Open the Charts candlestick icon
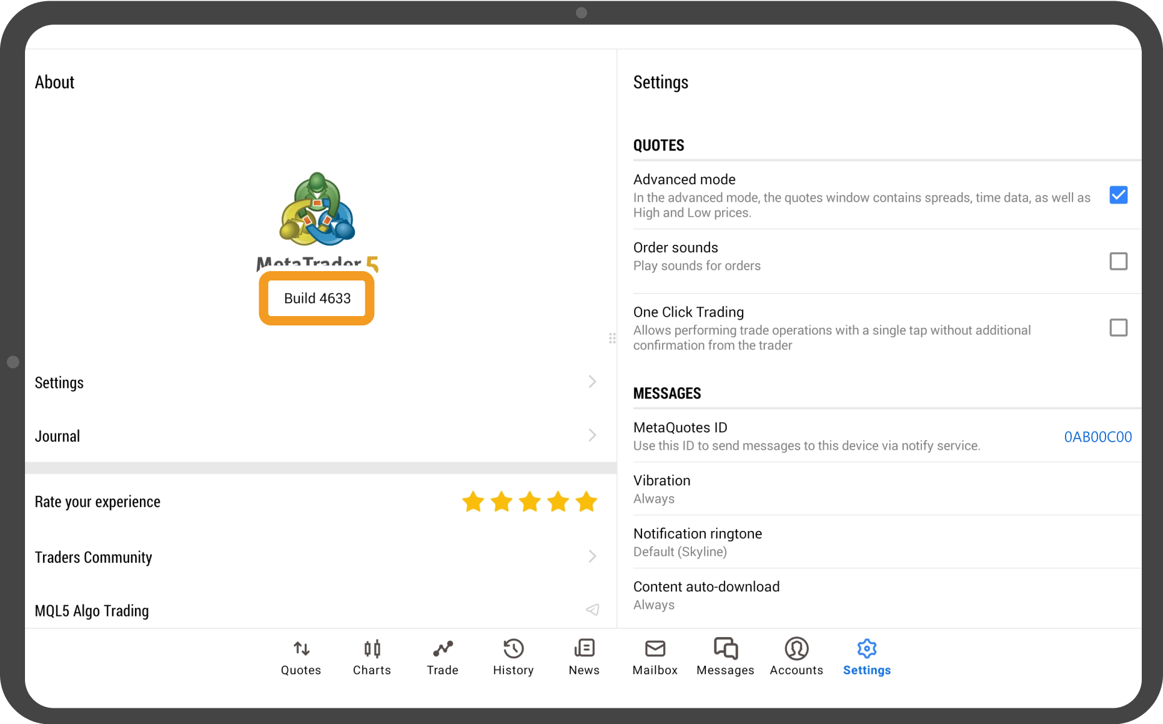This screenshot has height=724, width=1163. [x=372, y=648]
